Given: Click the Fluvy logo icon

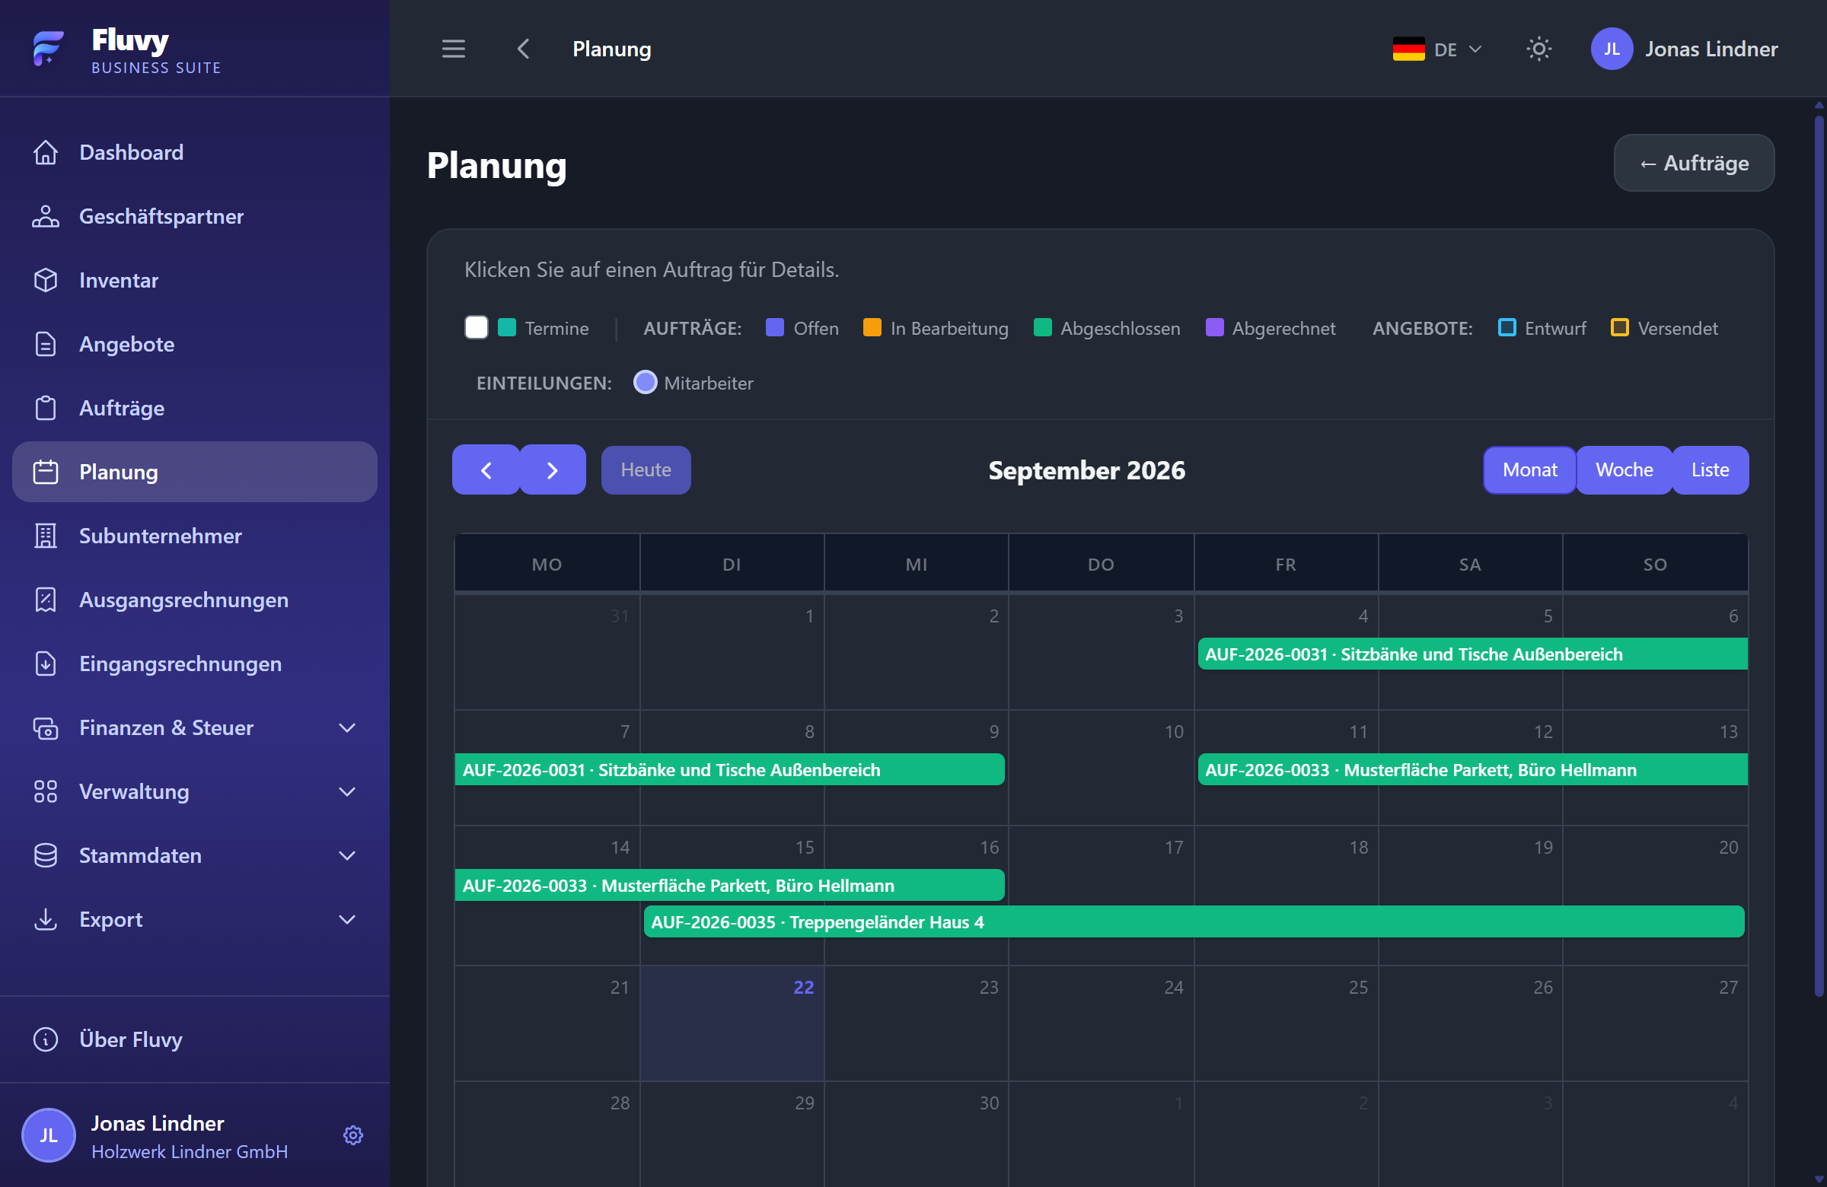Looking at the screenshot, I should tap(48, 49).
